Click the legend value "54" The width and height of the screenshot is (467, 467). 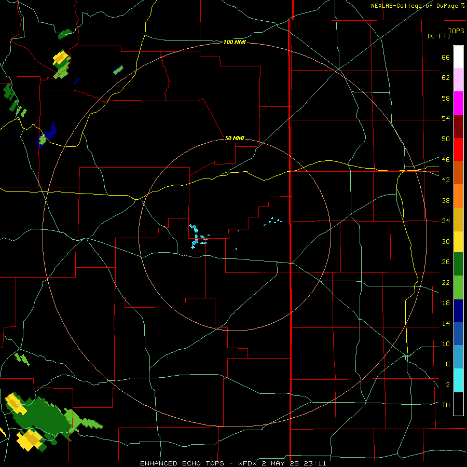[x=446, y=118]
